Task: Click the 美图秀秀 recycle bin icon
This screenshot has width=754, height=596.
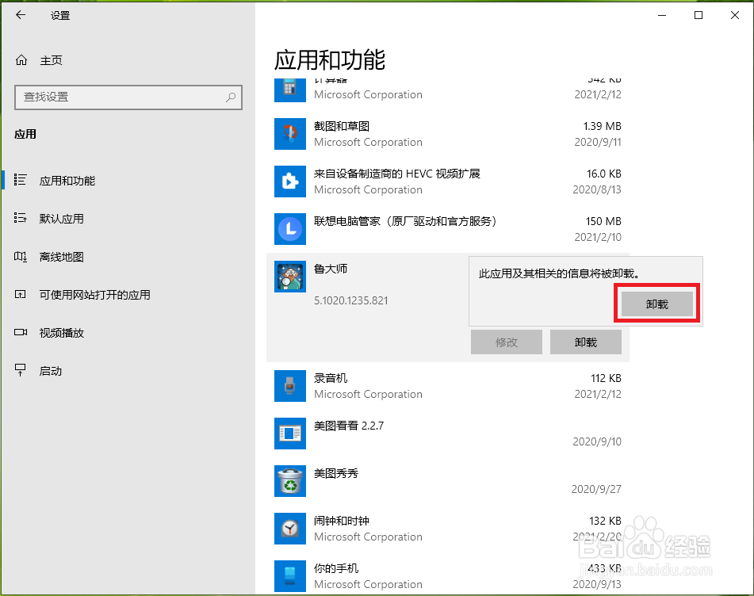Action: pyautogui.click(x=290, y=481)
